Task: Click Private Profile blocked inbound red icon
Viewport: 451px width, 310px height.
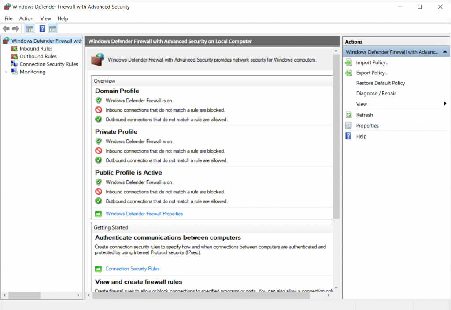Action: (x=98, y=151)
